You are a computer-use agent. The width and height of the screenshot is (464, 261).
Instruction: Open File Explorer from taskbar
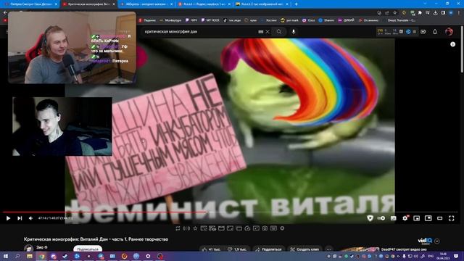(x=30, y=256)
